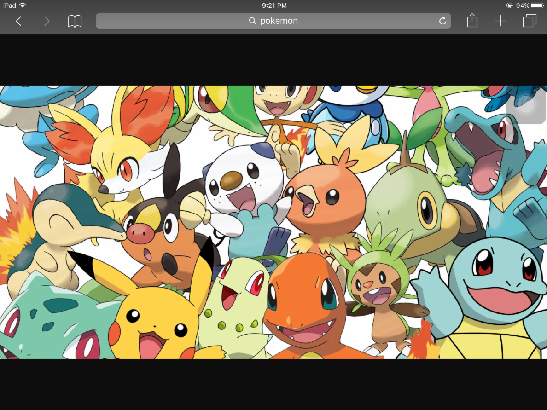
Task: Tap the Safari back arrow
Action: tap(19, 21)
